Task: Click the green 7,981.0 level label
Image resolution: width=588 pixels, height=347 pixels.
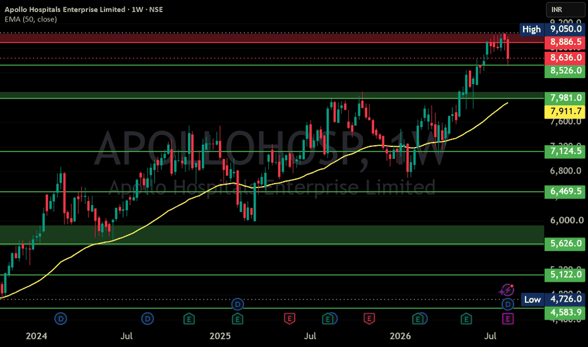Action: pos(565,98)
